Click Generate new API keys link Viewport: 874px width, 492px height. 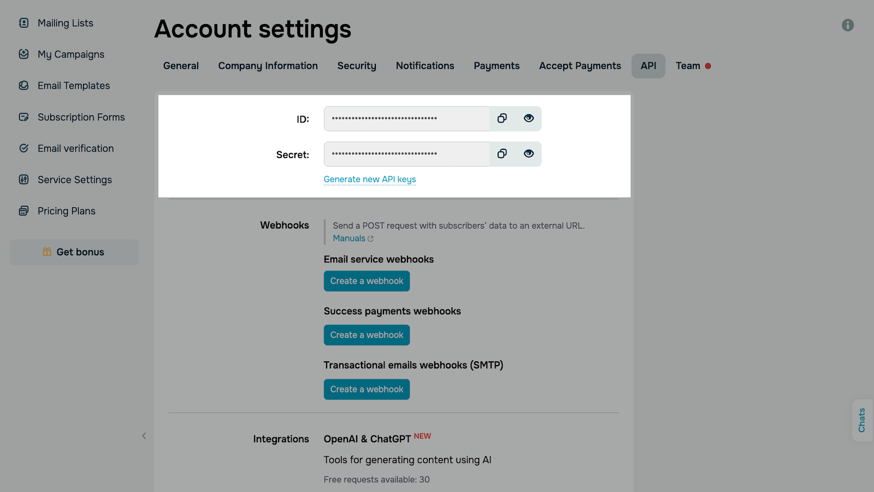[370, 179]
